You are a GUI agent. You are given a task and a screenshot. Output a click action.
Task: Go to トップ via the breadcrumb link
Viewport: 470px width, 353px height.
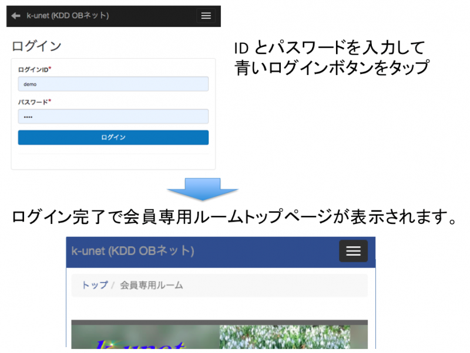tap(94, 285)
